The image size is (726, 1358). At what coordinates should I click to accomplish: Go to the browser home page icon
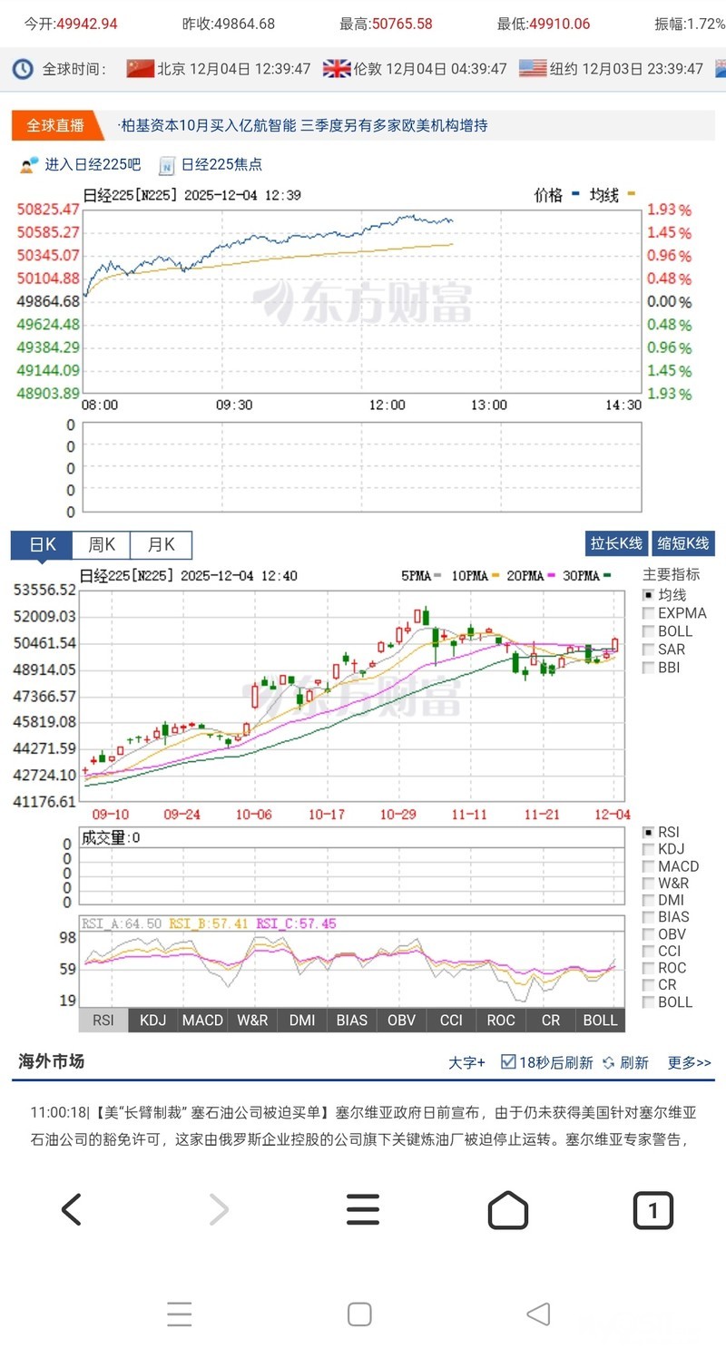pos(507,1209)
